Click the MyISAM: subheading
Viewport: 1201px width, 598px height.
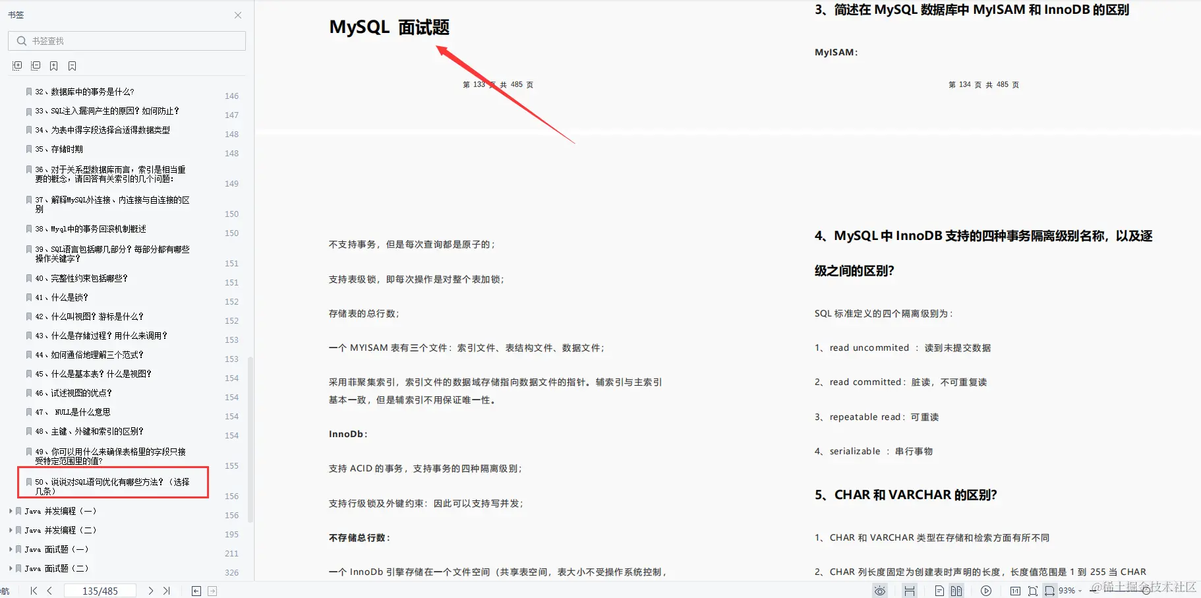tap(836, 52)
